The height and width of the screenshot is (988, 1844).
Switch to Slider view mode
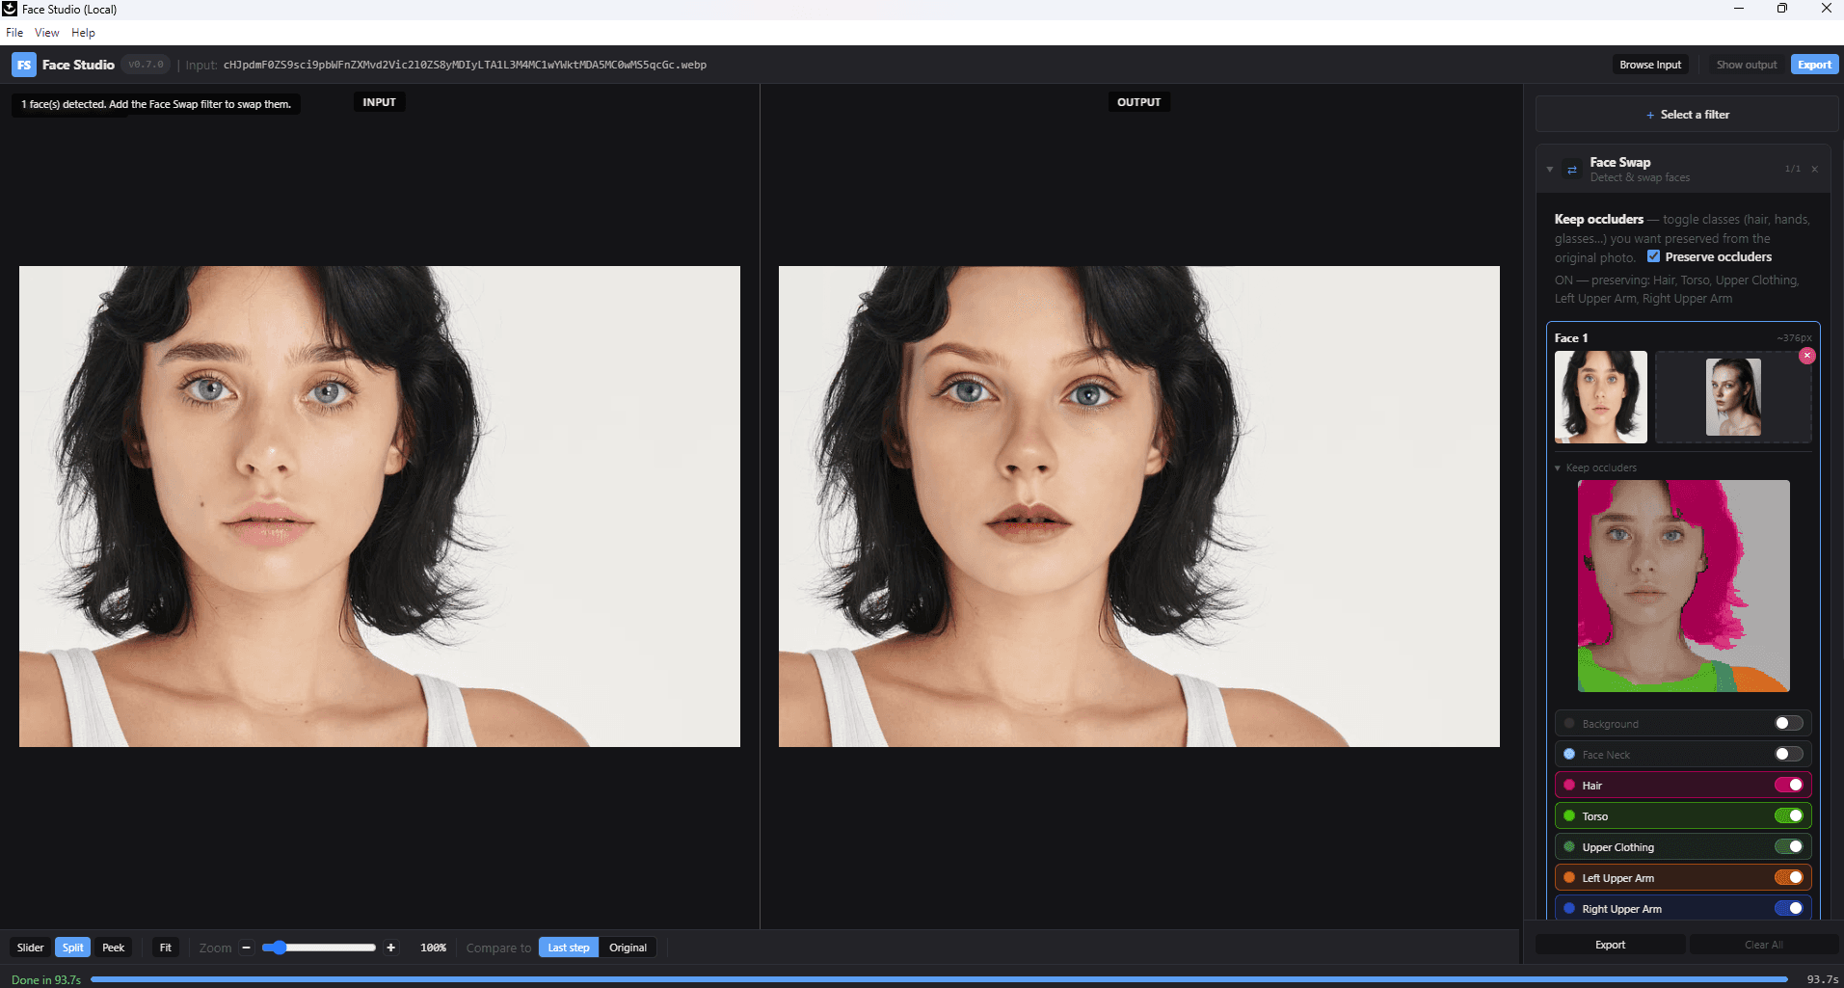[x=31, y=948]
